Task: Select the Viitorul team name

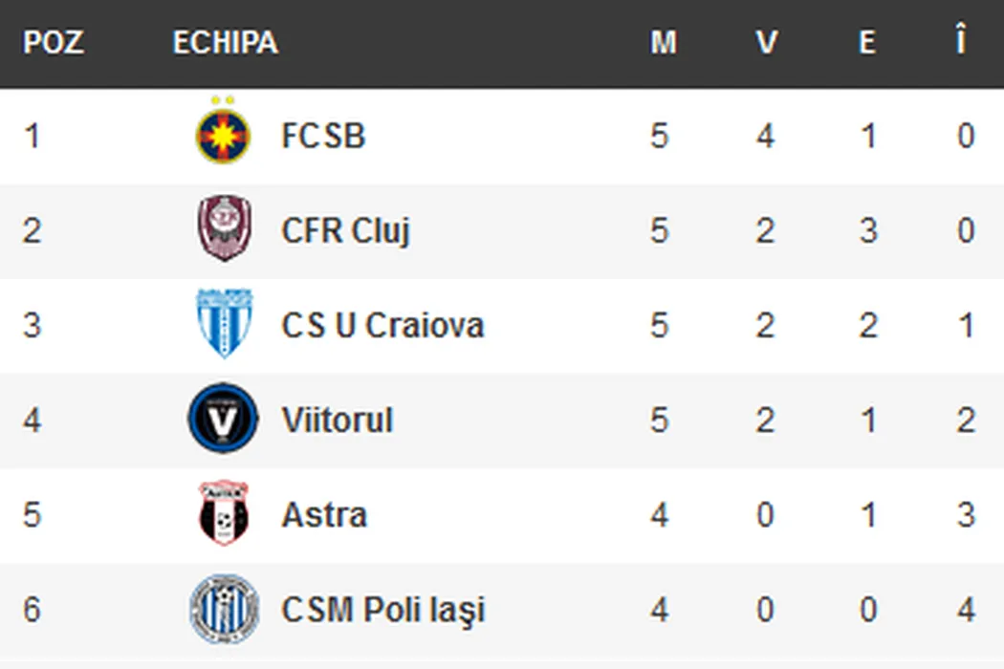Action: (337, 421)
